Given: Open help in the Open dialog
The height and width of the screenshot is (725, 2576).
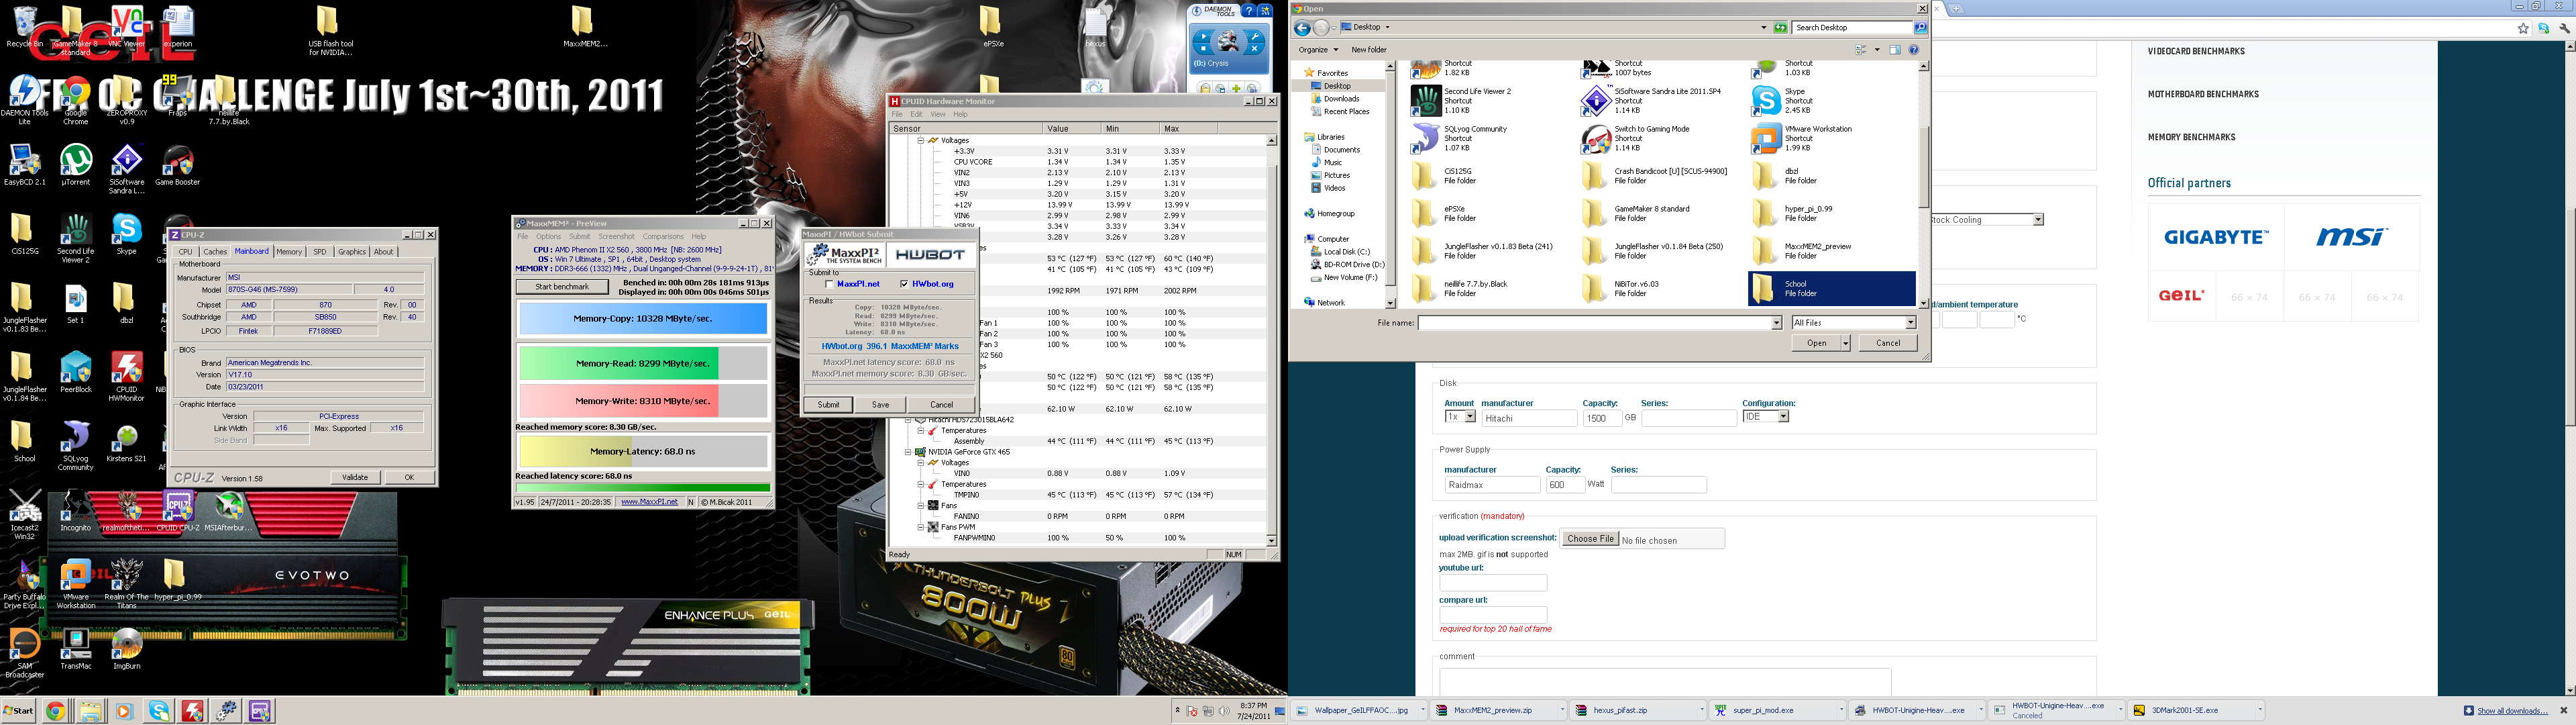Looking at the screenshot, I should pos(1913,50).
